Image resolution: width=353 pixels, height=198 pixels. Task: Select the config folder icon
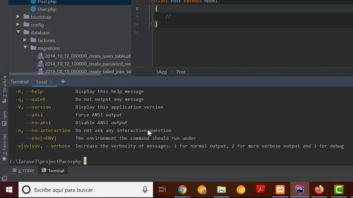26,24
